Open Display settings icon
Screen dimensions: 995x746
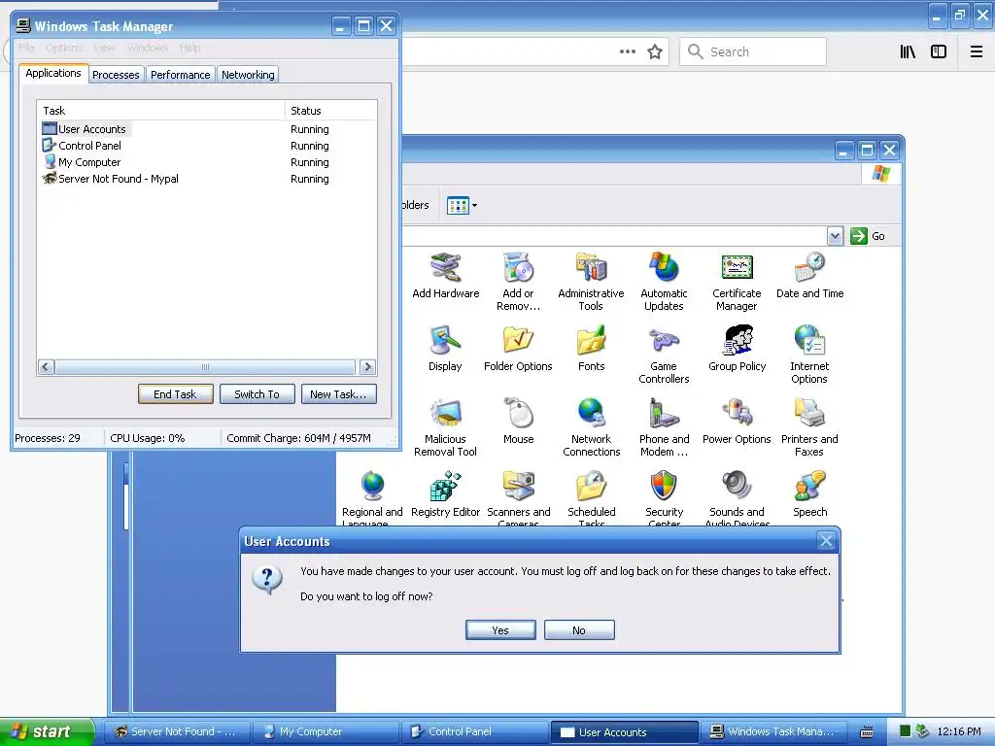[x=445, y=349]
